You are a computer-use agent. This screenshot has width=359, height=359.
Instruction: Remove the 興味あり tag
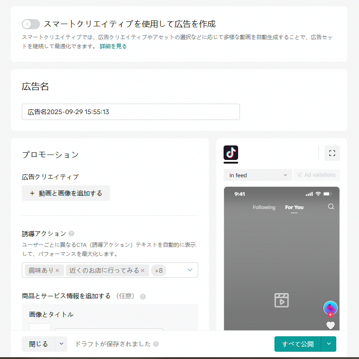(57, 270)
